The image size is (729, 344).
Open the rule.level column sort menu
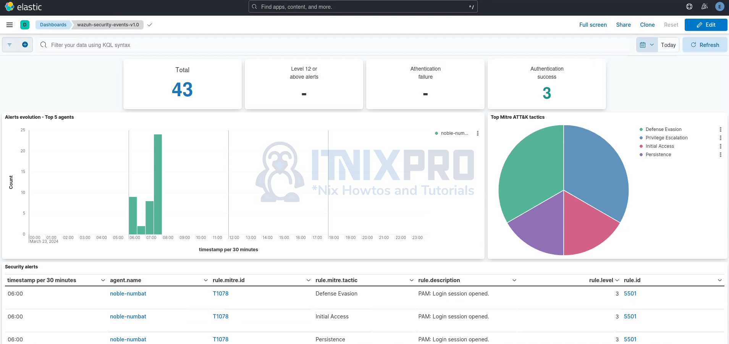(617, 280)
